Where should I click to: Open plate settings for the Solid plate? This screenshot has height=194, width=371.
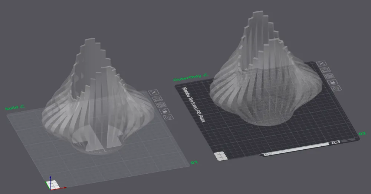[x=168, y=117]
